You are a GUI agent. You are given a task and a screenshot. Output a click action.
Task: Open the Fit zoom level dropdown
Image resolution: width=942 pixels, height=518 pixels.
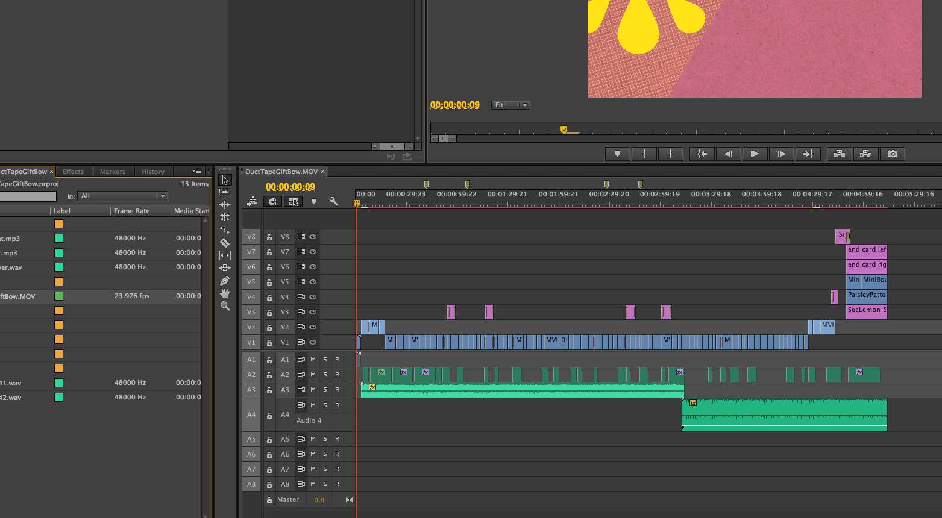click(x=510, y=105)
